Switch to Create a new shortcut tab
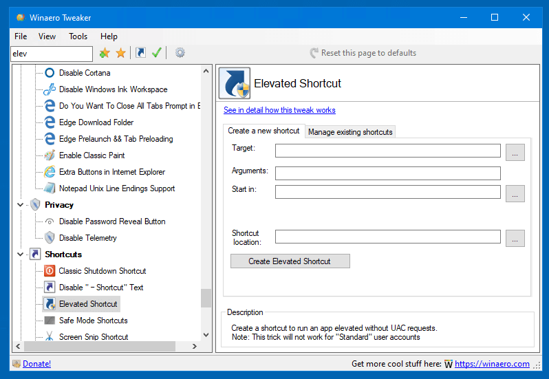The width and height of the screenshot is (549, 379). (263, 131)
